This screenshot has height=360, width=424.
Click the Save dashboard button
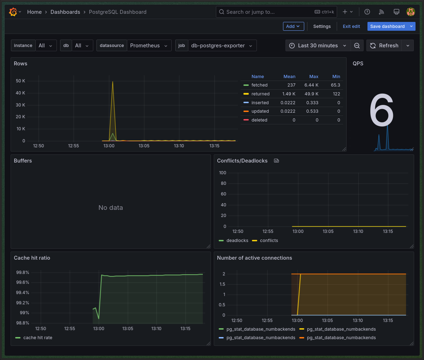(x=387, y=26)
